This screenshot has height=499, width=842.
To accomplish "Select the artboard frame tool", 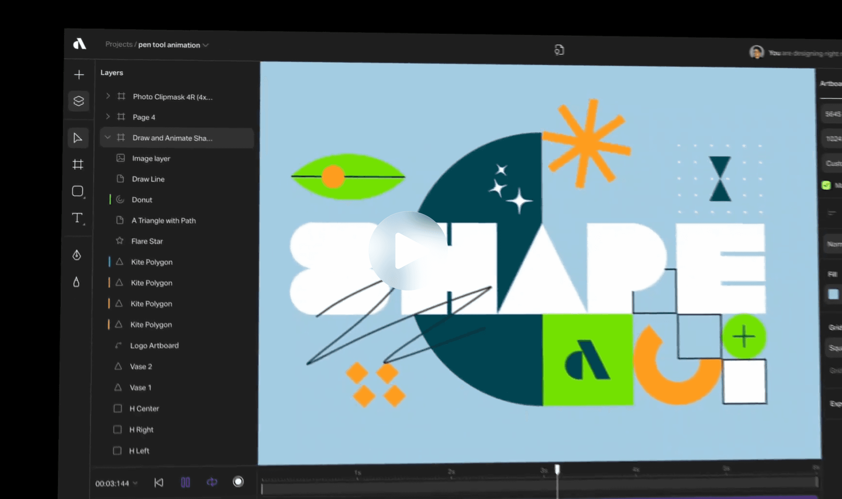I will click(x=78, y=164).
